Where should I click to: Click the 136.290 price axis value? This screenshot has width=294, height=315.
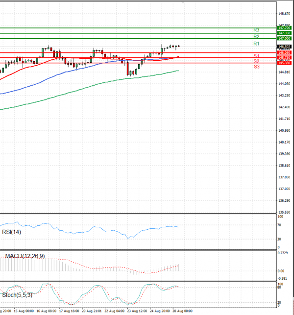point(284,201)
